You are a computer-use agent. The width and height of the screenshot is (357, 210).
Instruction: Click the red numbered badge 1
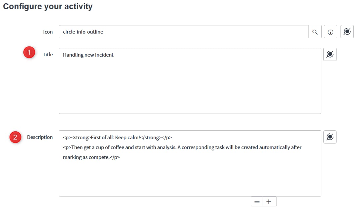tap(29, 52)
